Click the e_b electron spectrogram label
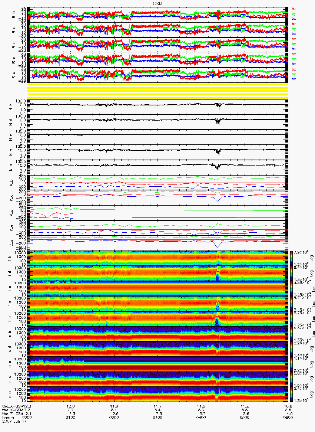 10,334
